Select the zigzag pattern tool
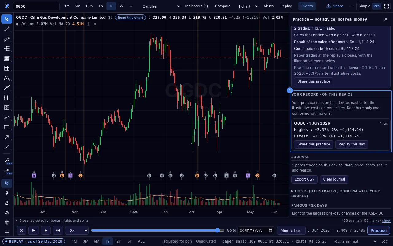Image resolution: width=393 pixels, height=246 pixels. click(7, 88)
